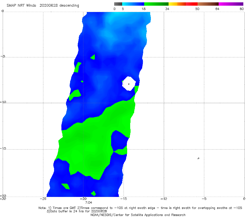The height and width of the screenshot is (217, 247).
Task: Click the longitude axis label '-10'
Action: click(x=164, y=199)
